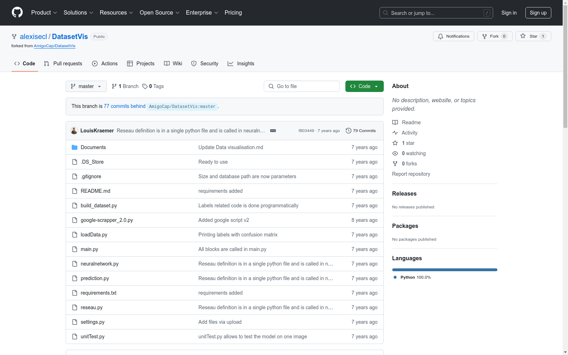Image resolution: width=568 pixels, height=355 pixels.
Task: Click the tag icon next to 0 Tags
Action: pyautogui.click(x=145, y=86)
